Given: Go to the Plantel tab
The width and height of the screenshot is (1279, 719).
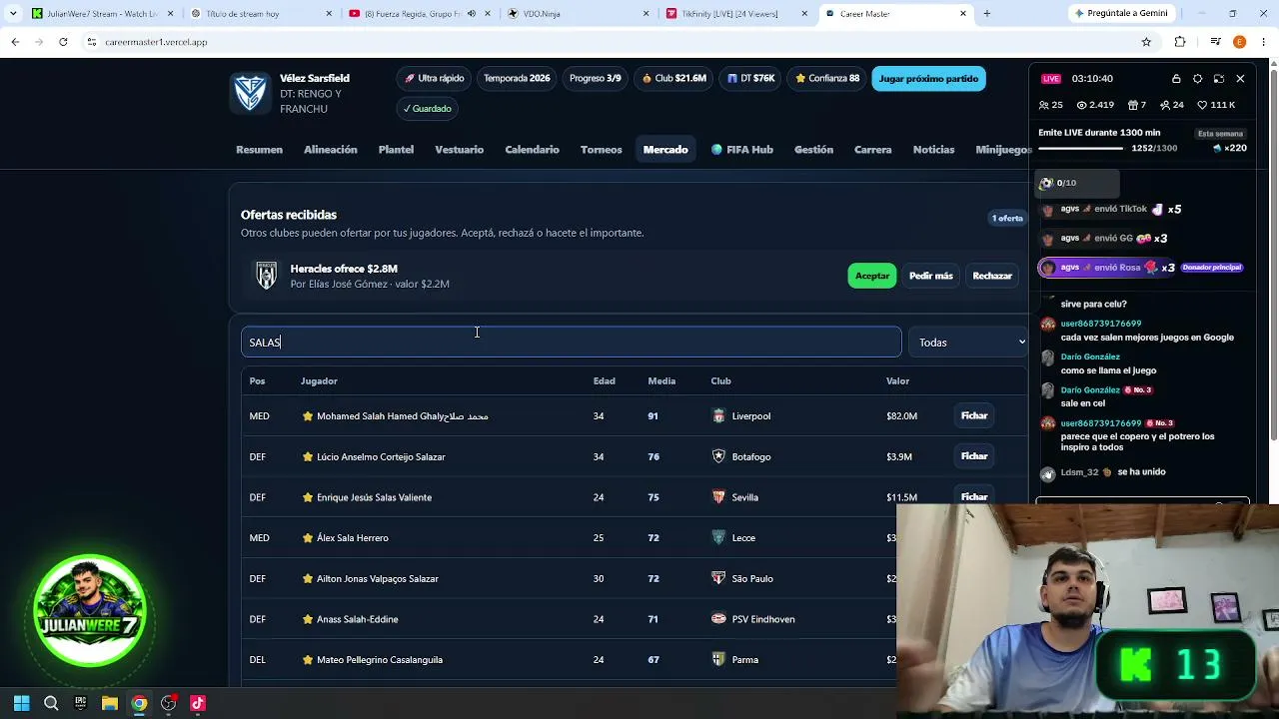Looking at the screenshot, I should pos(396,150).
